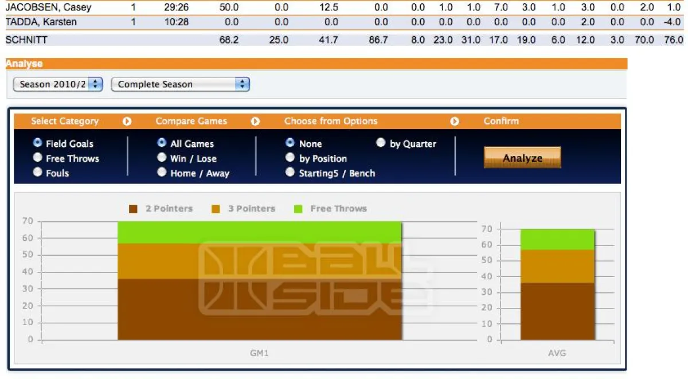Viewport: 688px width, 379px height.
Task: Click the player name JACOBSEN, Casey
Action: [x=48, y=7]
